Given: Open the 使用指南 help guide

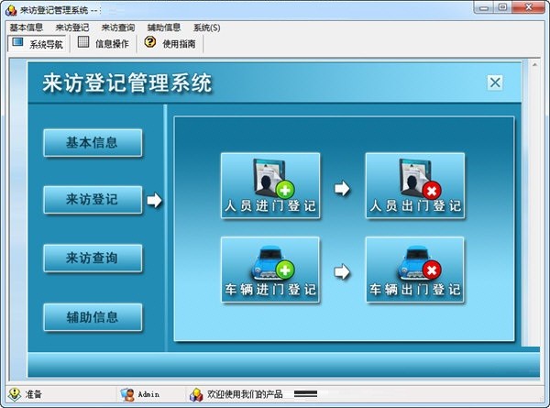Looking at the screenshot, I should 170,43.
